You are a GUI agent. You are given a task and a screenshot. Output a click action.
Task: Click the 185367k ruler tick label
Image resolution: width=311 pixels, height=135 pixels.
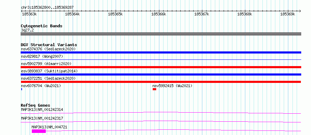(202, 14)
